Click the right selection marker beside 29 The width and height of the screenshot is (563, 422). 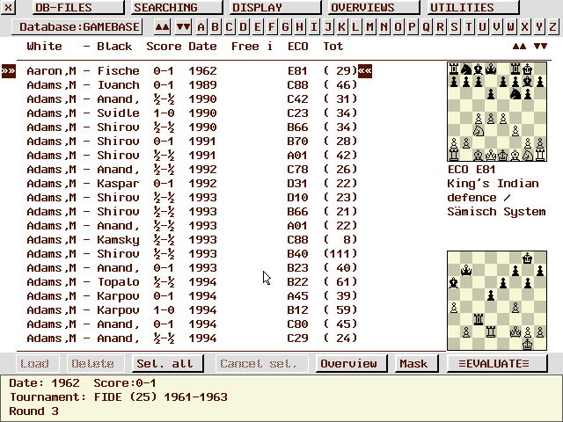(365, 71)
